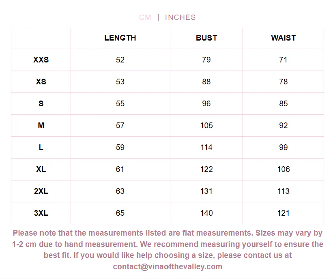Click the contact@vinaofthevalley.com email link
The height and width of the screenshot is (279, 335).
pyautogui.click(x=167, y=266)
